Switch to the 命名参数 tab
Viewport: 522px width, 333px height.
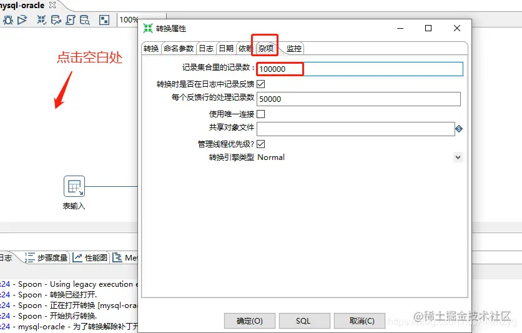(x=179, y=49)
